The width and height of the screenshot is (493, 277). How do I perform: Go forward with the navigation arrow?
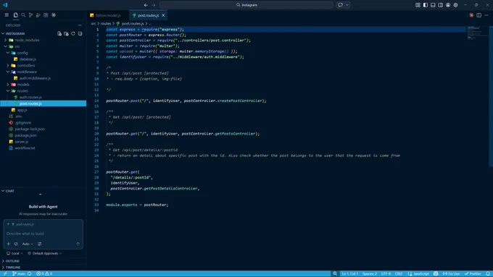click(x=154, y=5)
